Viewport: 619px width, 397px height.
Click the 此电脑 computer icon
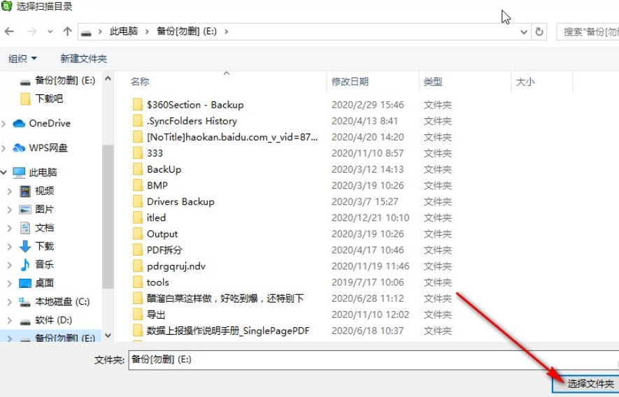19,173
